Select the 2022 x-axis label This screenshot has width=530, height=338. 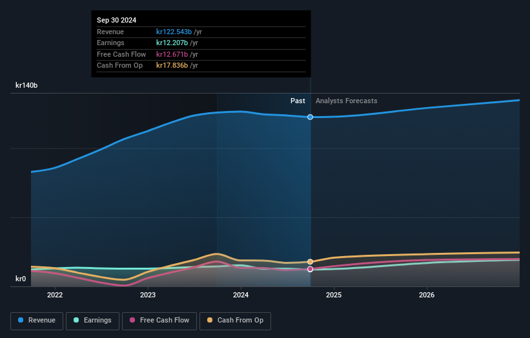(55, 295)
